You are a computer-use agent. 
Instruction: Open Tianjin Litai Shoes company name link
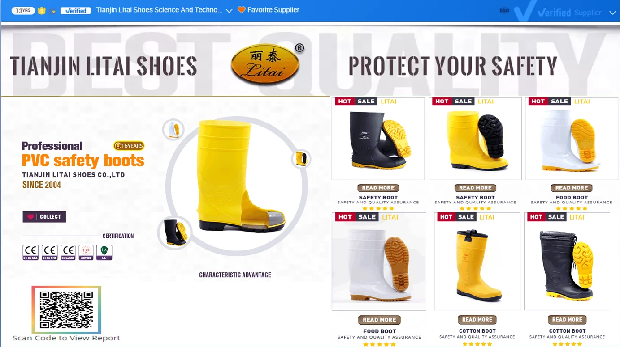coord(159,10)
